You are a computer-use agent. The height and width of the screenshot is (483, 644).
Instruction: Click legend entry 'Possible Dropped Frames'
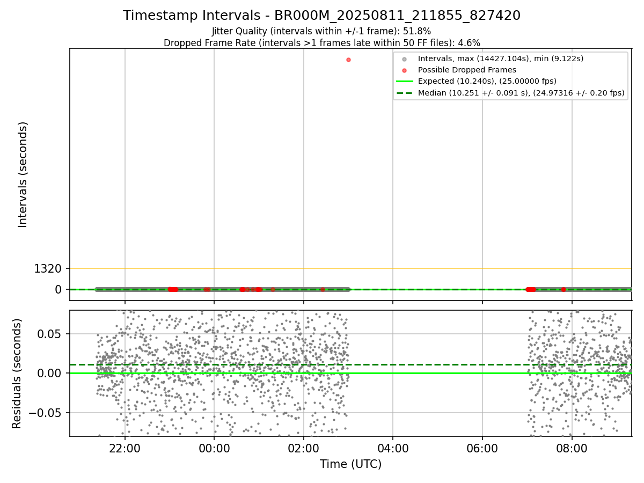click(x=467, y=70)
